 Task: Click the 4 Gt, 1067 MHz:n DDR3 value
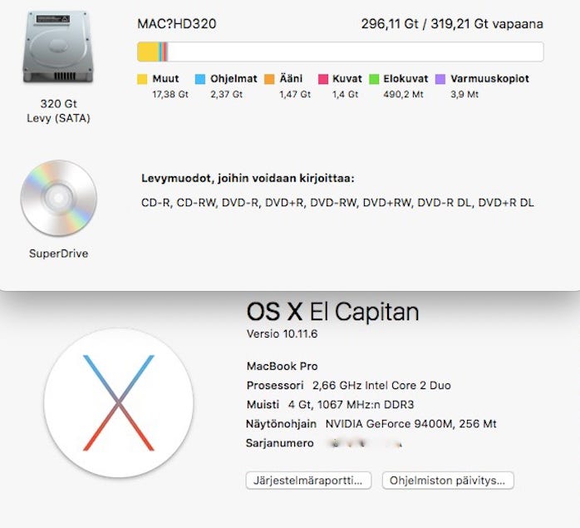[x=351, y=405]
